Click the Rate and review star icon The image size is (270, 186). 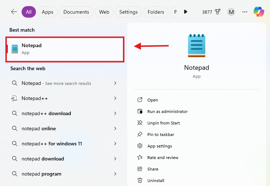tap(140, 157)
